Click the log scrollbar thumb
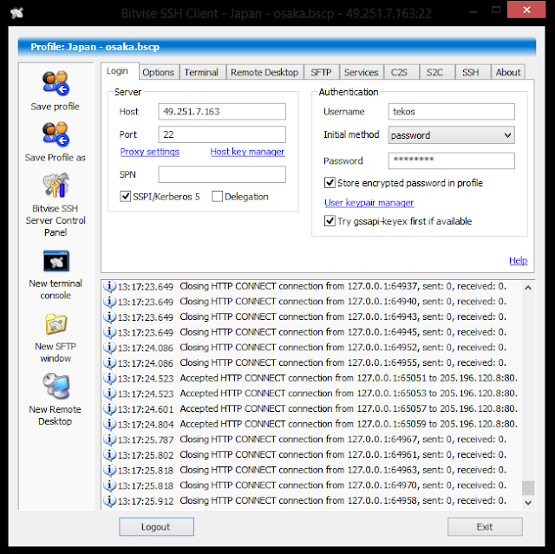Image resolution: width=555 pixels, height=554 pixels. pos(528,488)
